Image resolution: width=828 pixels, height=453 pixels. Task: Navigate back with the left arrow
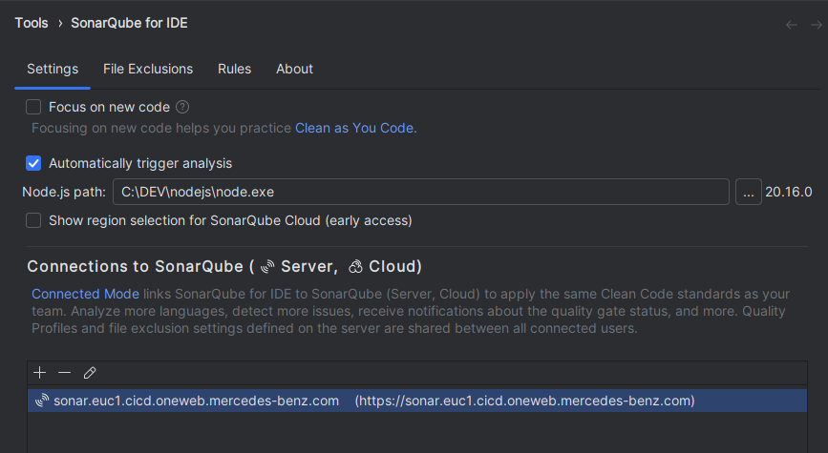click(x=791, y=25)
